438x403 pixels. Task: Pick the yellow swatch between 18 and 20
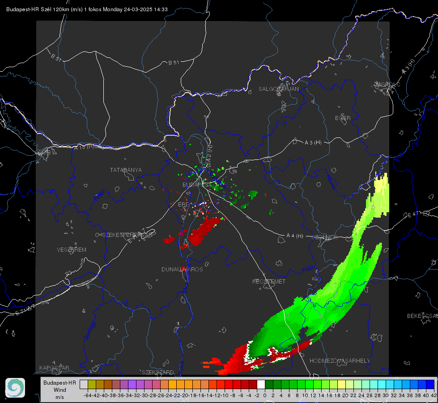point(341,385)
